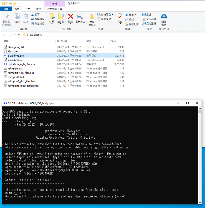Click the breadcrumb chevron before QuickBMS
This screenshot has height=208, width=205.
click(27, 35)
